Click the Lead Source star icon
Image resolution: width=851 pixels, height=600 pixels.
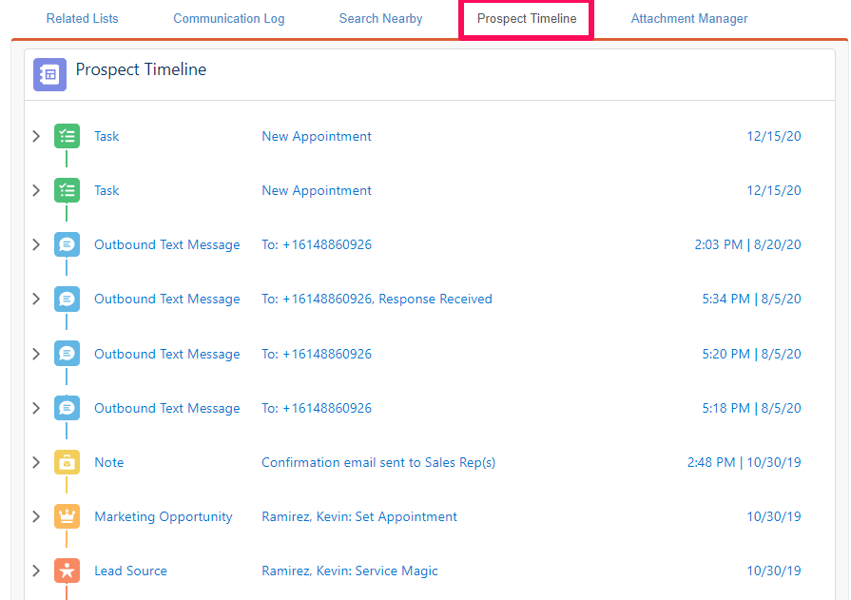coord(67,571)
